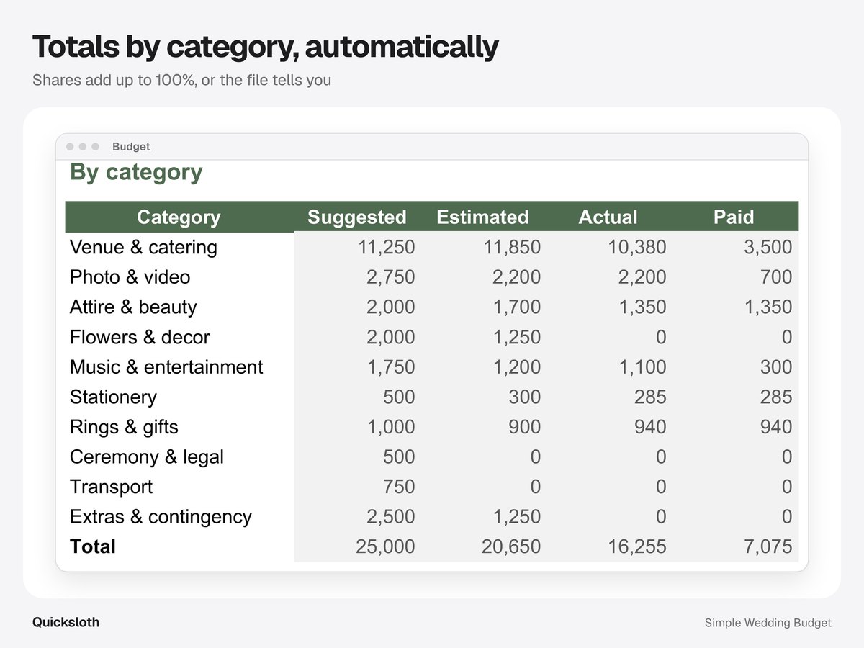Click the Photo & video row label

pyautogui.click(x=130, y=277)
